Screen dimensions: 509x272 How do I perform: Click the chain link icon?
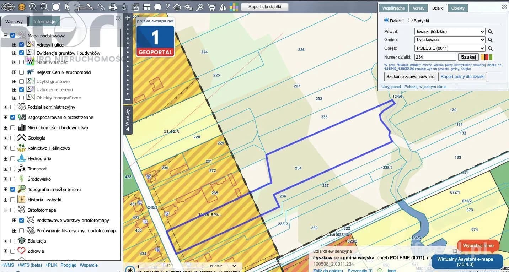pyautogui.click(x=101, y=7)
